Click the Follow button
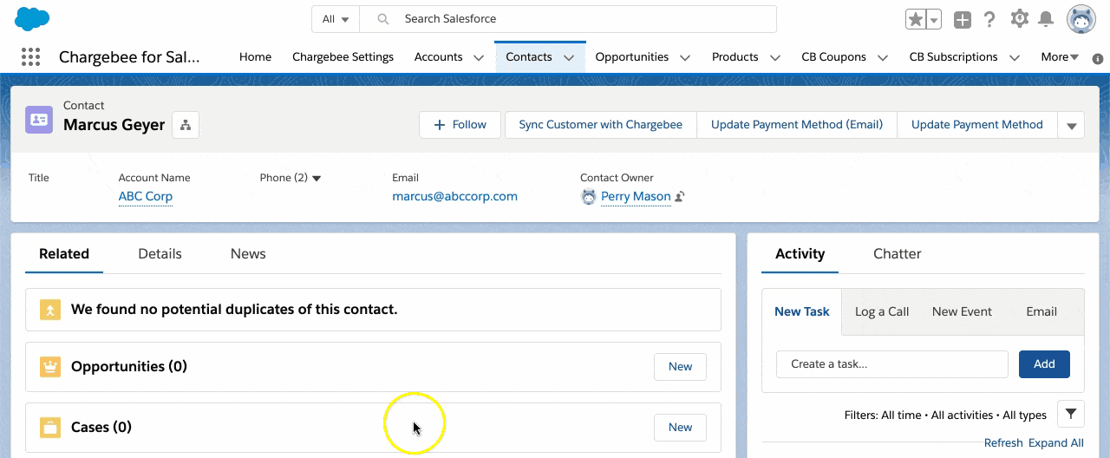 (460, 125)
